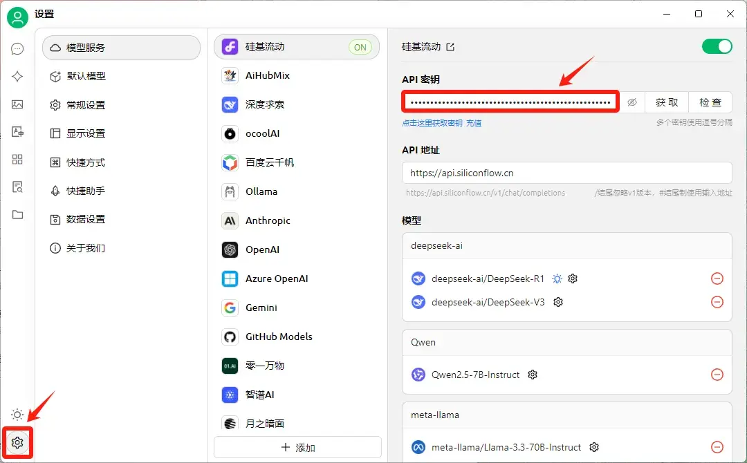Remove deepseek-ai/DeepSeek-R1 model
This screenshot has height=463, width=747.
pyautogui.click(x=717, y=278)
